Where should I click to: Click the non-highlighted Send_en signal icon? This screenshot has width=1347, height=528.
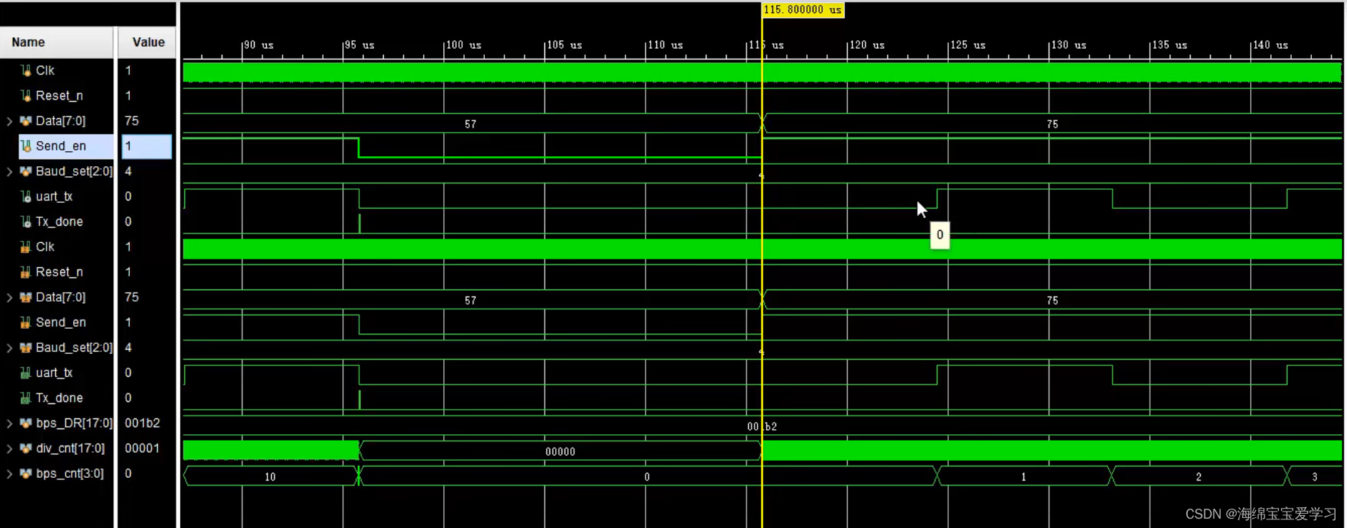(26, 322)
